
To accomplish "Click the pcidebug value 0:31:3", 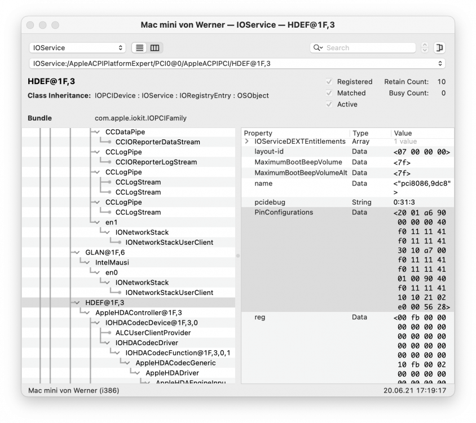I will (404, 202).
